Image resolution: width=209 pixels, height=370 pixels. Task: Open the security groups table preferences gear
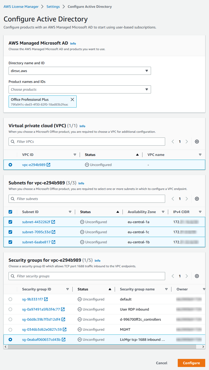point(197,276)
